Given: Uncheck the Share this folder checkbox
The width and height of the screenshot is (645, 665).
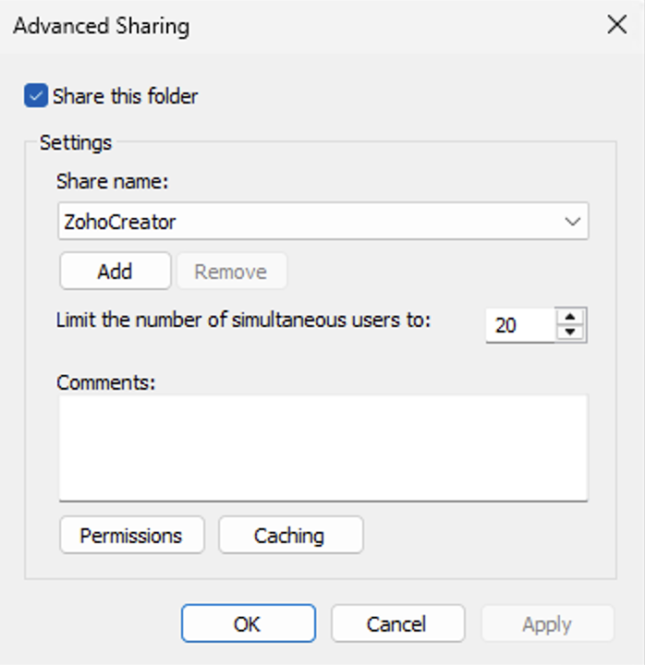Looking at the screenshot, I should (x=36, y=96).
